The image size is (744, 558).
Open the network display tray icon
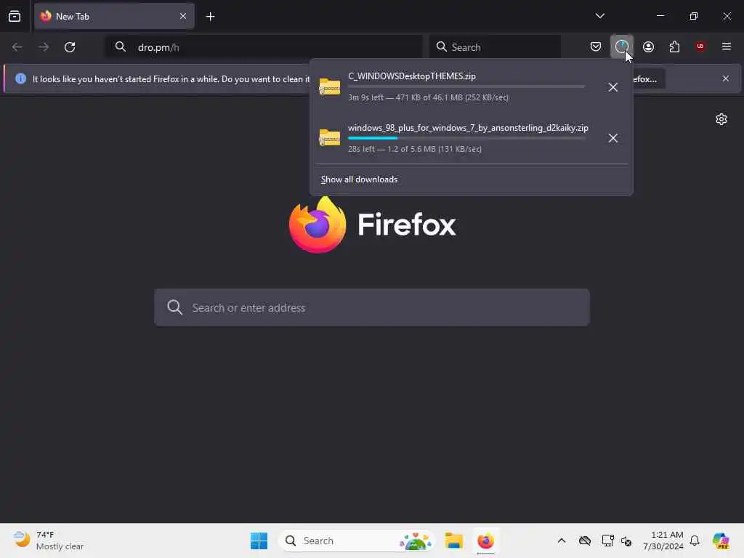tap(607, 541)
